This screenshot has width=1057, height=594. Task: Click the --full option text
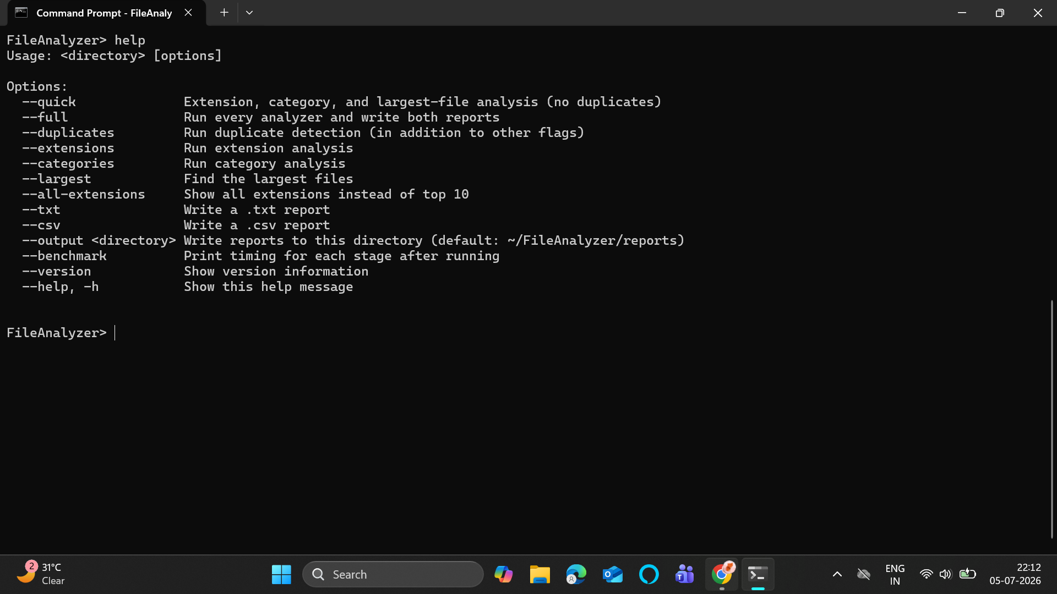(45, 117)
